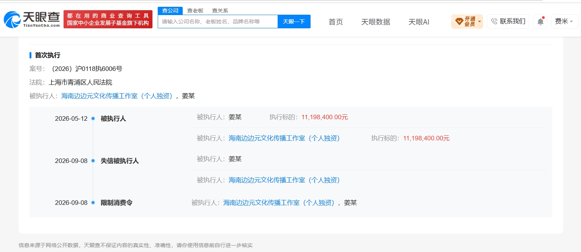The height and width of the screenshot is (252, 581).
Task: Click case number (2026)沪0118执6006号
Action: point(86,69)
